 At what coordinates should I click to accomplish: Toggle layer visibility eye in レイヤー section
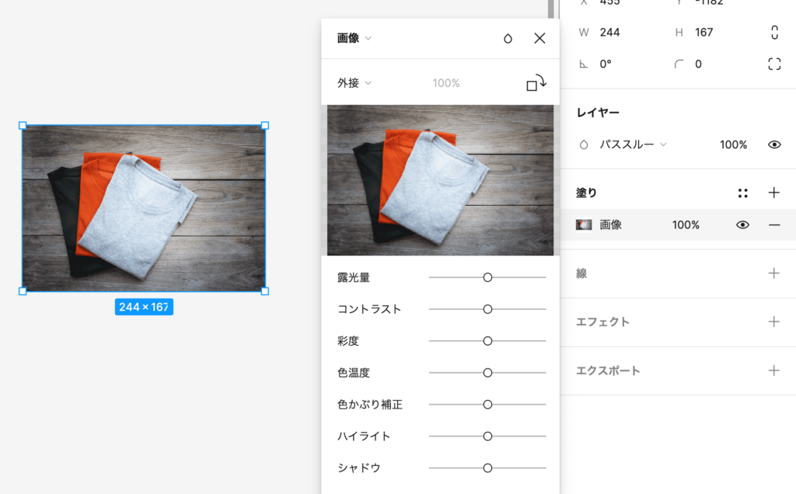point(773,144)
